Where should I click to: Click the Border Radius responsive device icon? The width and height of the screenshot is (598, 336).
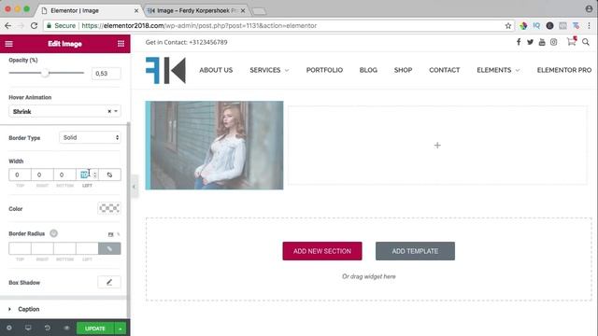pyautogui.click(x=54, y=233)
